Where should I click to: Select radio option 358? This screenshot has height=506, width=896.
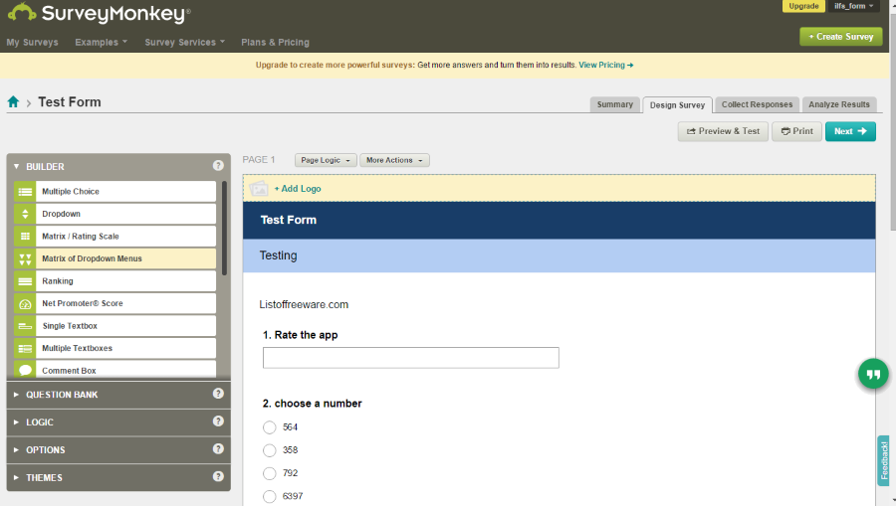[269, 450]
